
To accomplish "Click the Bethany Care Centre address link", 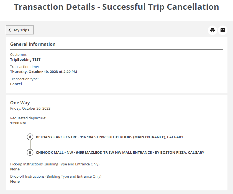I will 109,137.
